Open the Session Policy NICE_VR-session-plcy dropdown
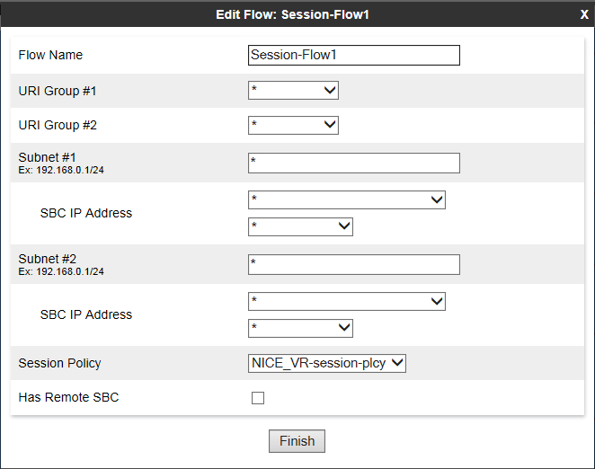595x469 pixels. (327, 363)
